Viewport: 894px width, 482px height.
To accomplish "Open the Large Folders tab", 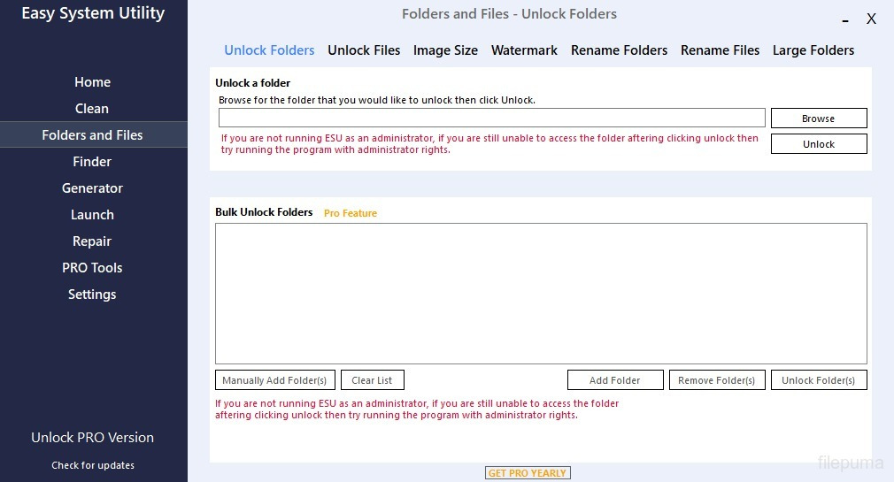I will (813, 50).
